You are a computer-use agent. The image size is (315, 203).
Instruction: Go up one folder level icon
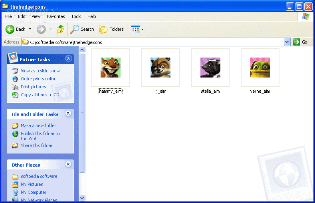(60, 29)
